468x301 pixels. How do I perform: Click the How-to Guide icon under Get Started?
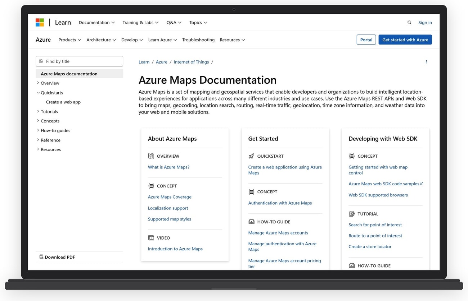251,222
